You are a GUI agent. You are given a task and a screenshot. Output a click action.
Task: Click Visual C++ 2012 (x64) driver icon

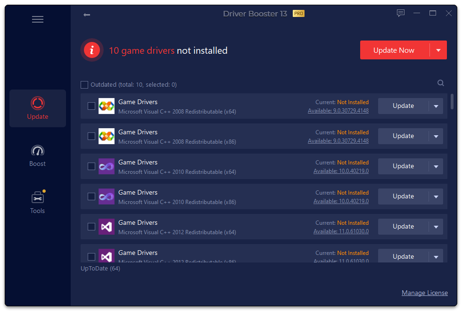coord(107,227)
